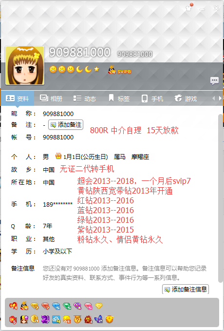The width and height of the screenshot is (224, 331).
Task: Click the 添加备注 button
Action: (66, 125)
